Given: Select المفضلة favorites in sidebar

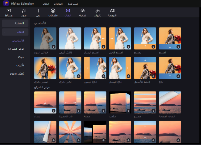Looking at the screenshot, I should pyautogui.click(x=15, y=23).
